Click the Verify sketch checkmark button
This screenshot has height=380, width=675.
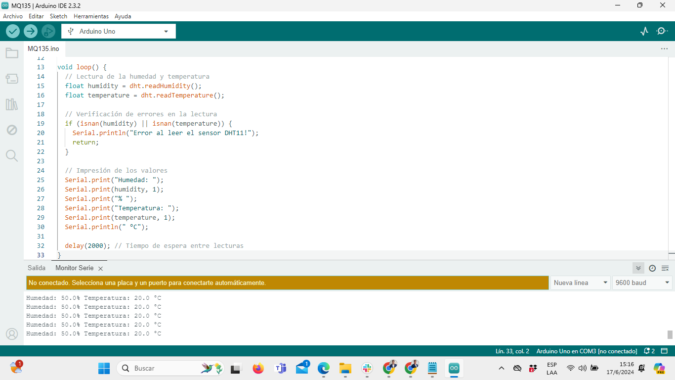coord(13,31)
